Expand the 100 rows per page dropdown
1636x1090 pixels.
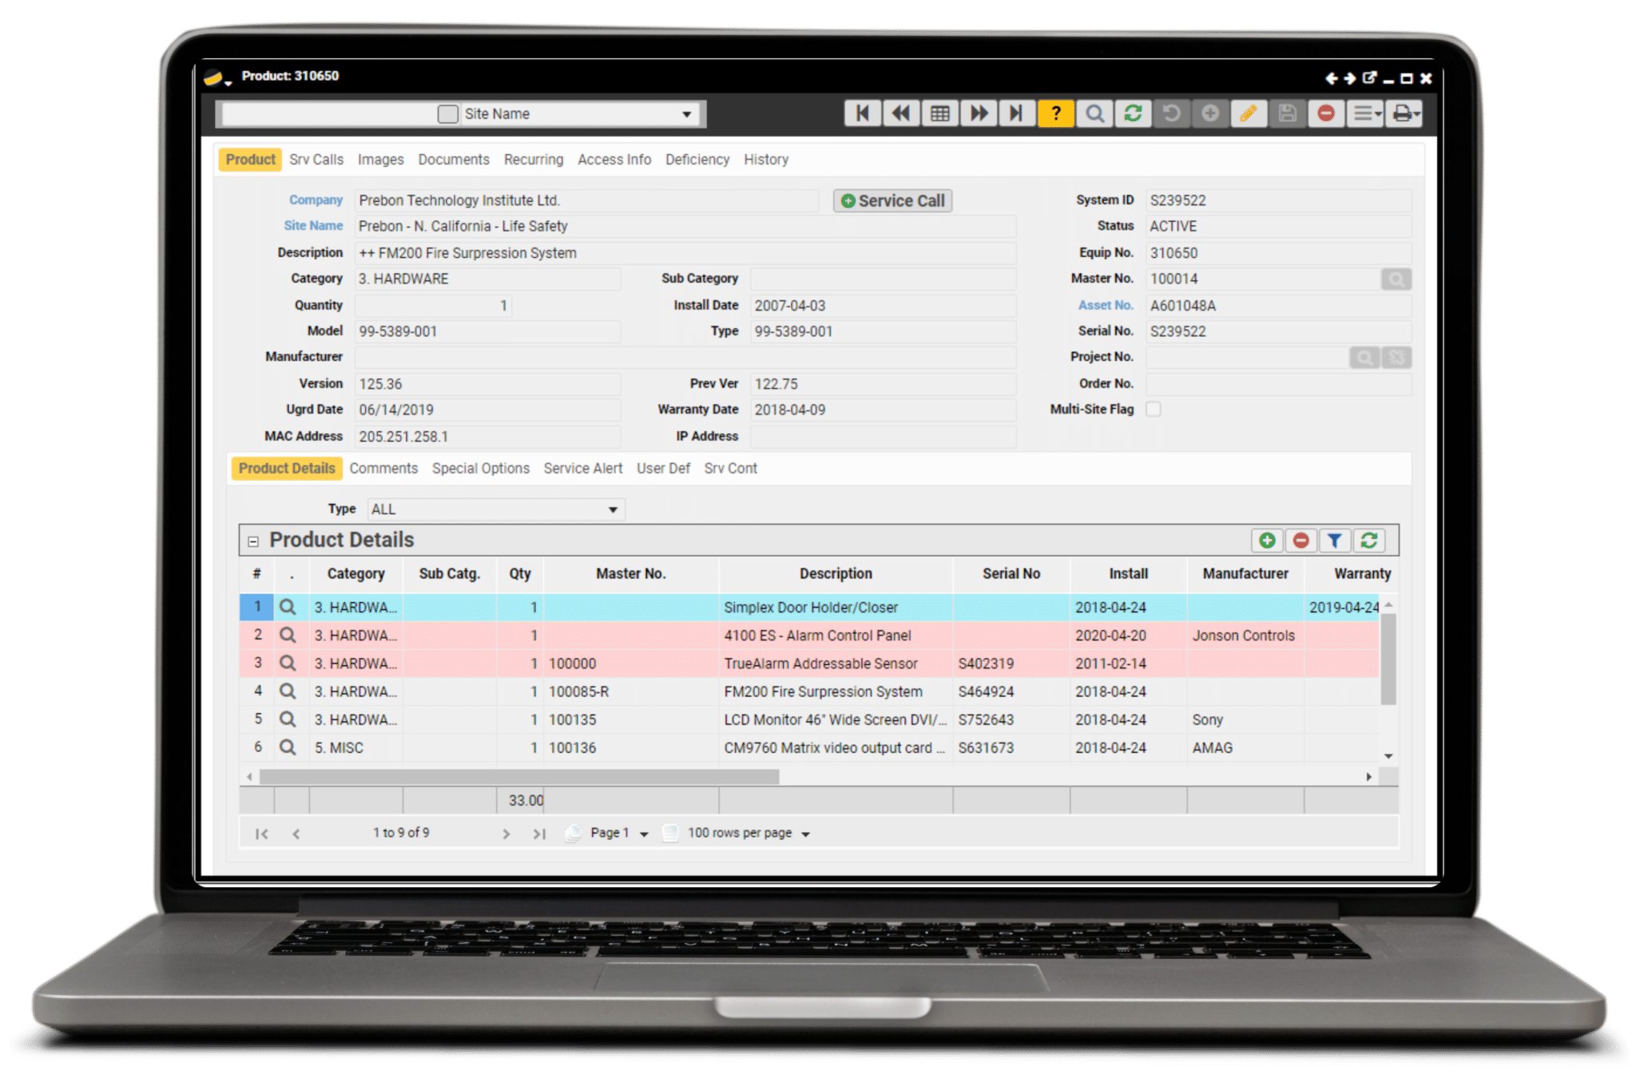coord(805,834)
